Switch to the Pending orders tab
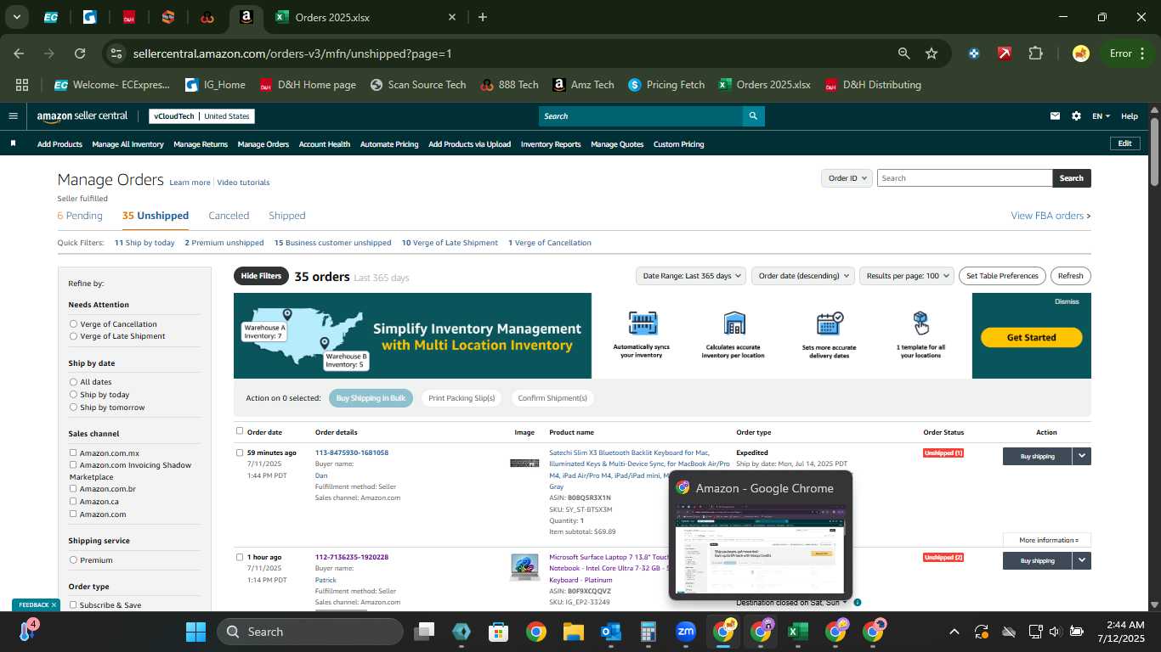1161x652 pixels. tap(80, 216)
